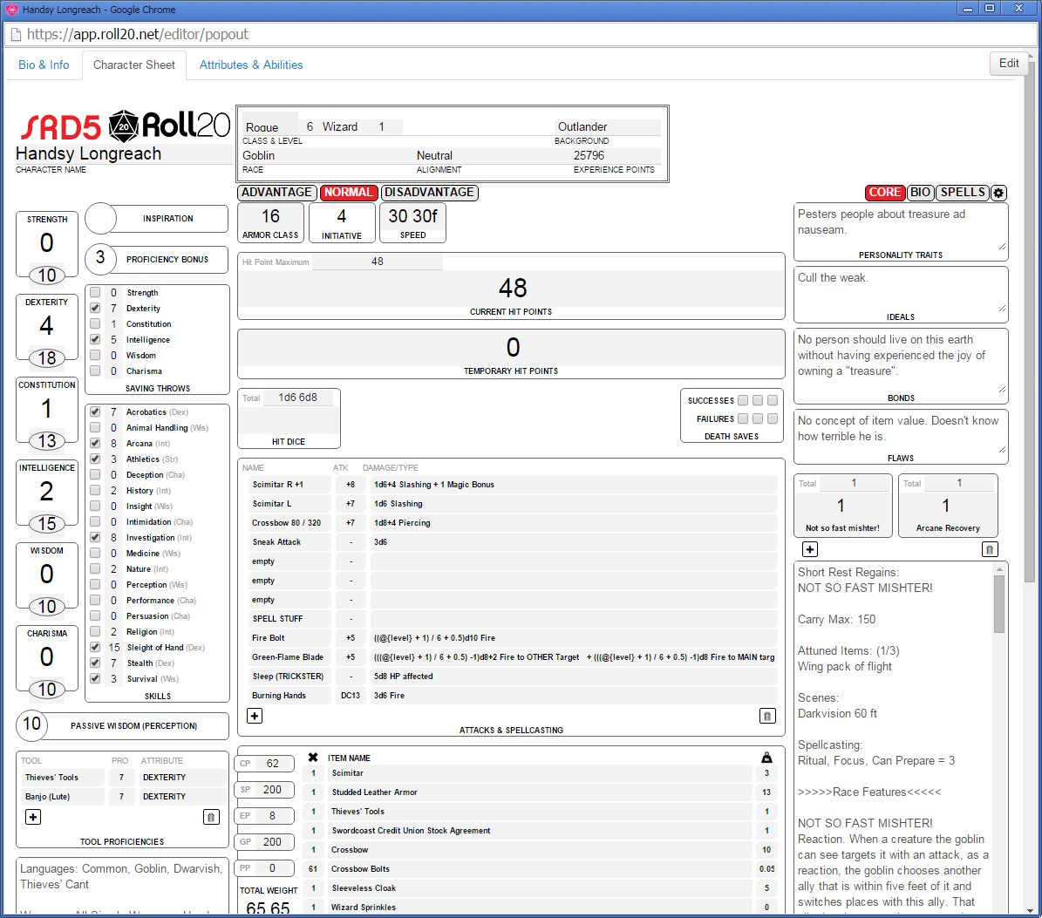1042x918 pixels.
Task: Edit the Hit Point Maximum field
Action: (378, 262)
